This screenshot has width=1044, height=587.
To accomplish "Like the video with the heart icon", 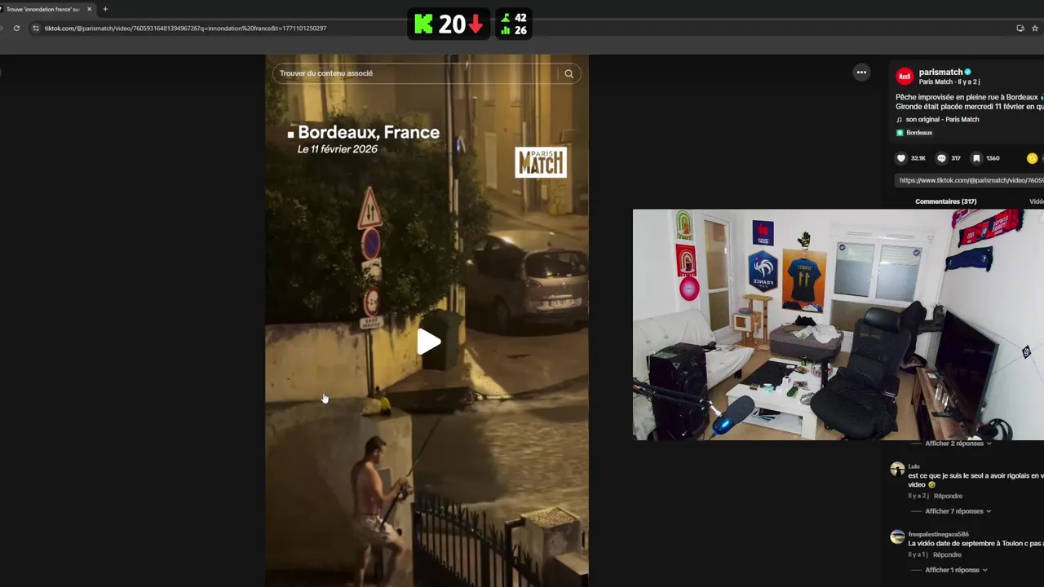I will click(x=900, y=158).
